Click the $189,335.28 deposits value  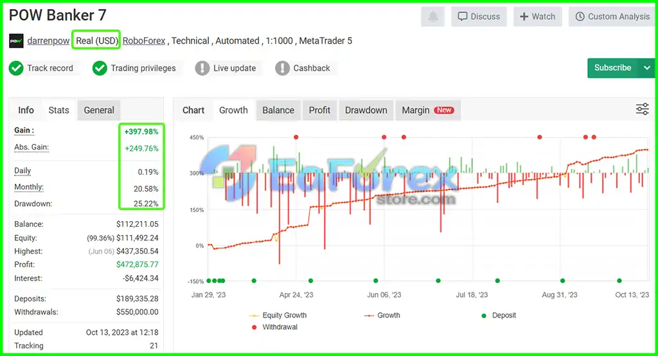click(138, 298)
